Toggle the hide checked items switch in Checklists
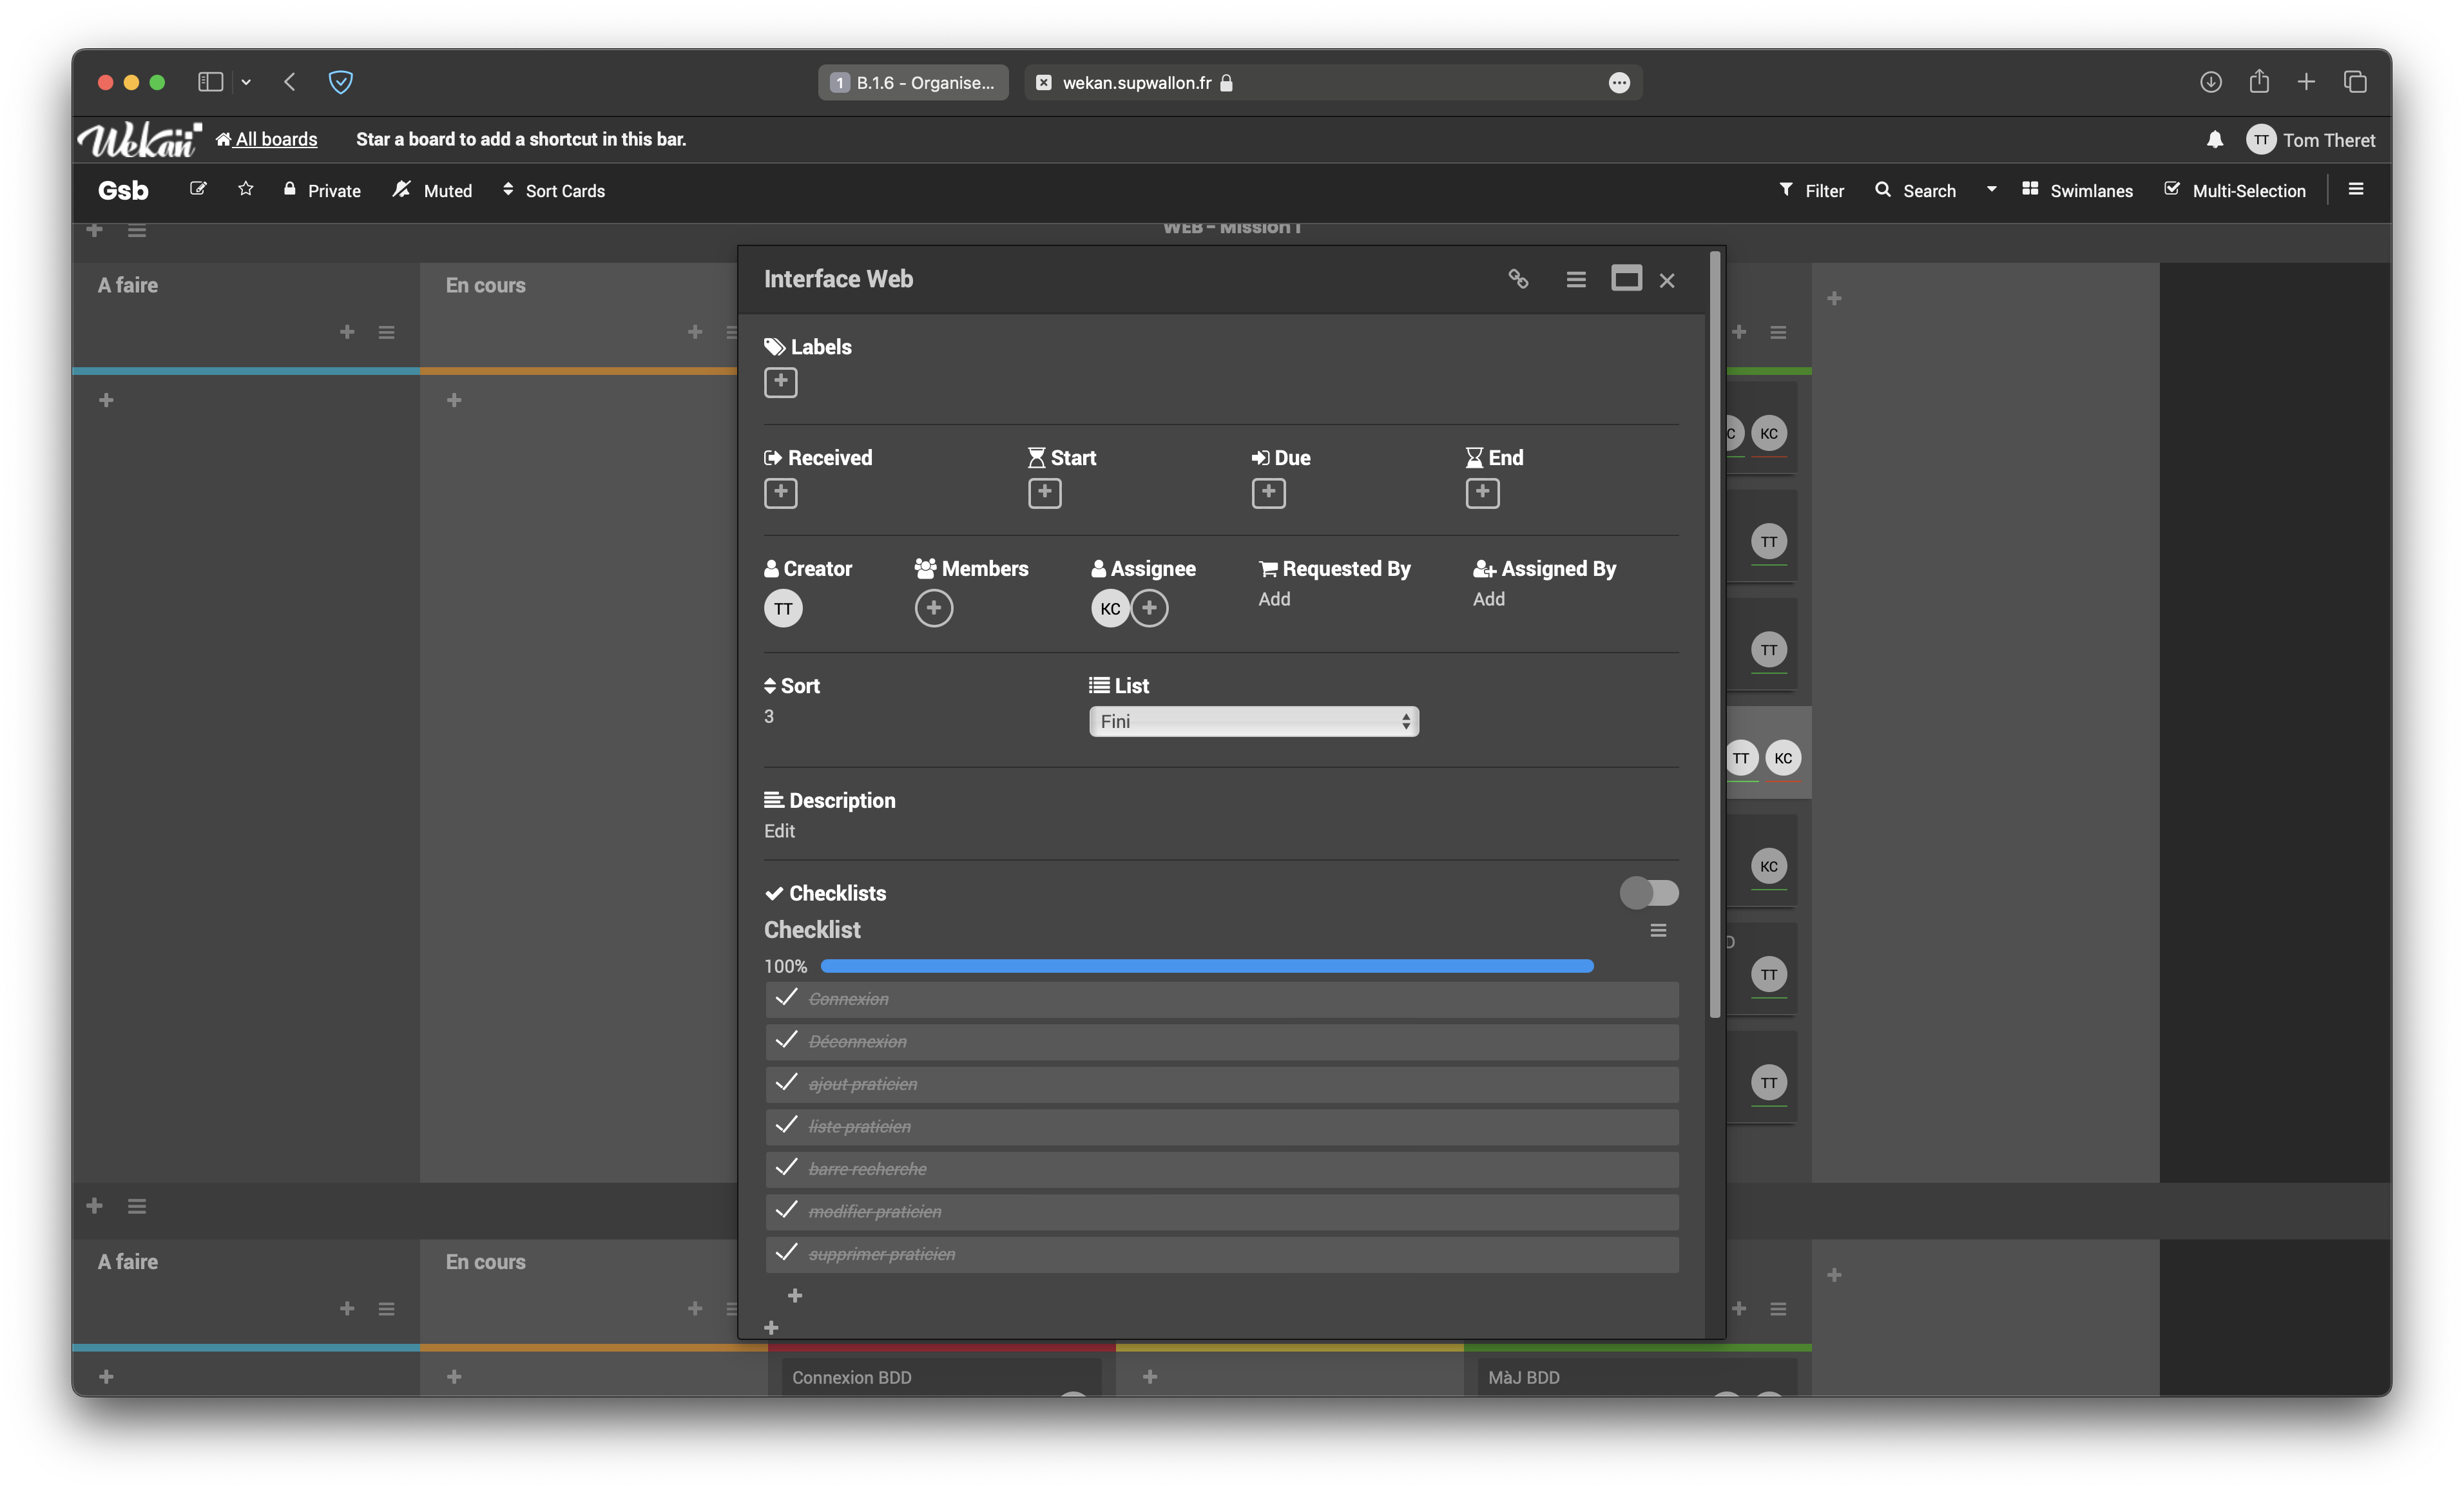 click(x=1649, y=892)
